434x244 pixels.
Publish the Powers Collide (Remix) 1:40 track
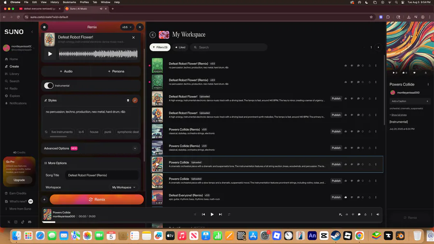(x=336, y=132)
